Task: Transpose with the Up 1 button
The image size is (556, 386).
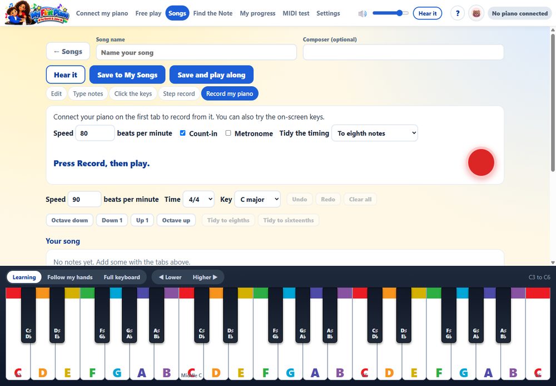Action: pyautogui.click(x=142, y=220)
